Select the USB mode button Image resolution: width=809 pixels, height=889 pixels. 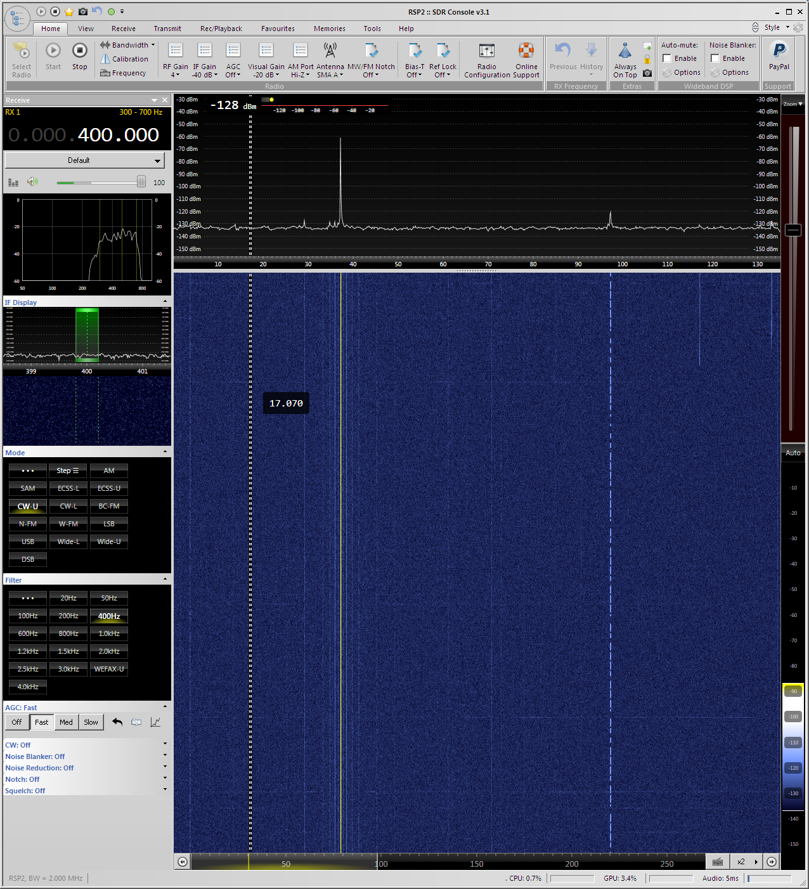pyautogui.click(x=28, y=542)
